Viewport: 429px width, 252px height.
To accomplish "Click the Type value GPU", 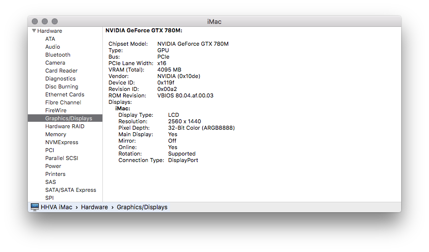I will [x=163, y=50].
